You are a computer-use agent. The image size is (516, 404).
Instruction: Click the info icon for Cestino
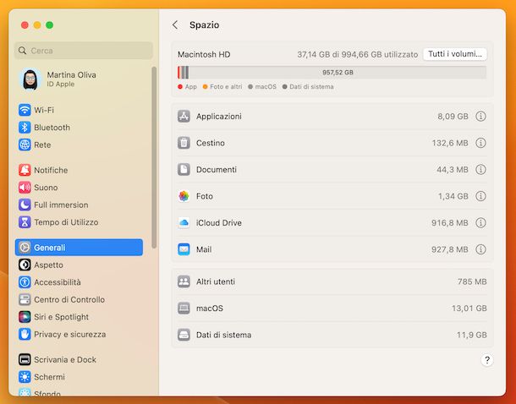pyautogui.click(x=480, y=143)
